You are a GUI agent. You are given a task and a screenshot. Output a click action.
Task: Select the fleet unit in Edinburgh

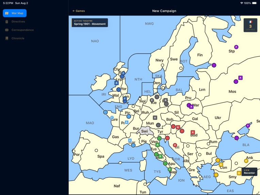pos(123,73)
